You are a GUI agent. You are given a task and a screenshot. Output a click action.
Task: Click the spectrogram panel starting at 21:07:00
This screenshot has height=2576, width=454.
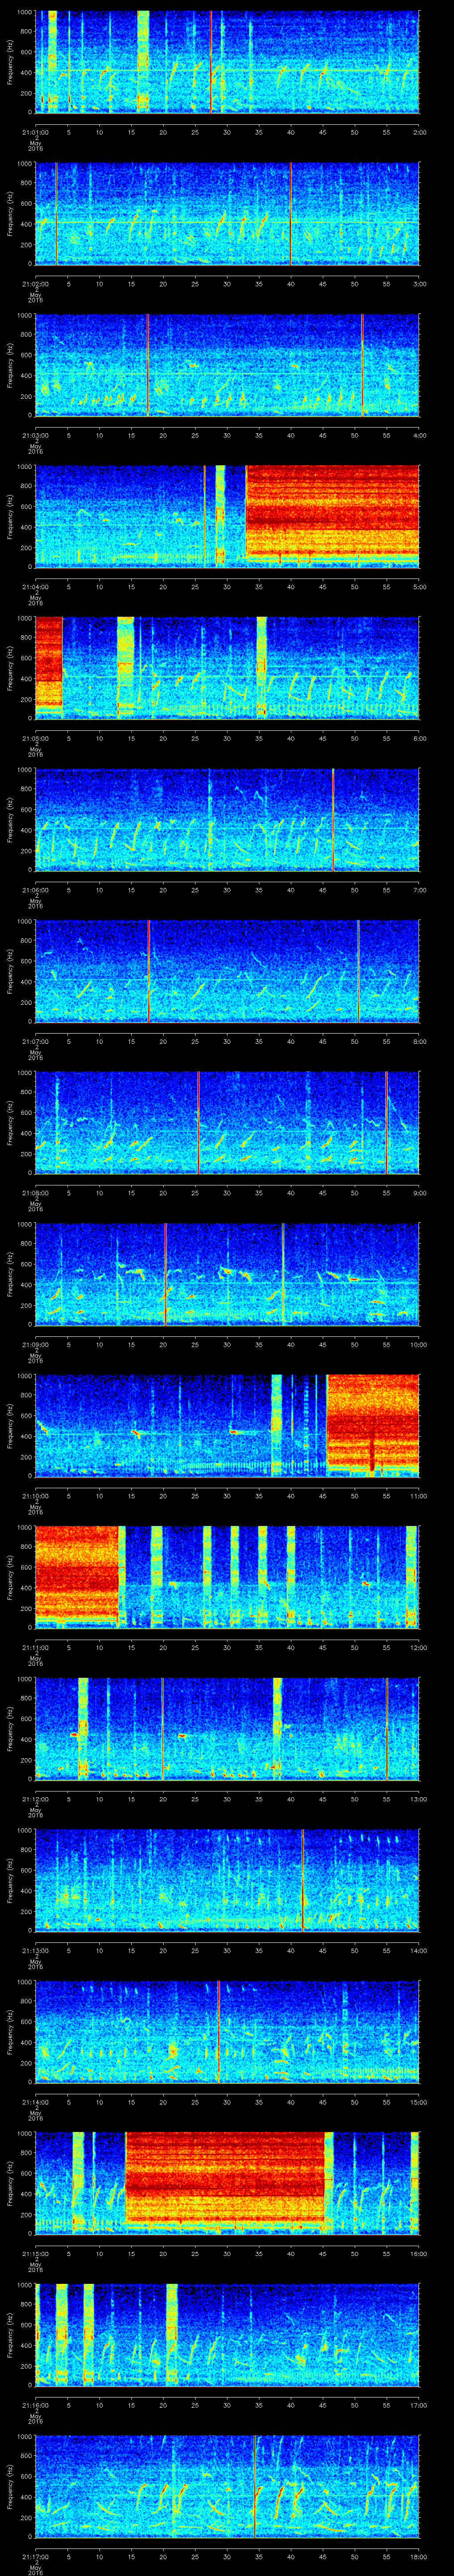pyautogui.click(x=227, y=970)
